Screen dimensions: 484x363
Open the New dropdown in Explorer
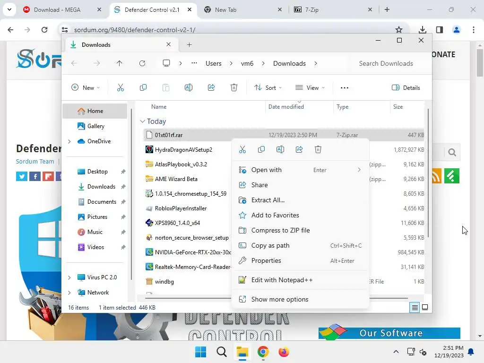(x=86, y=87)
